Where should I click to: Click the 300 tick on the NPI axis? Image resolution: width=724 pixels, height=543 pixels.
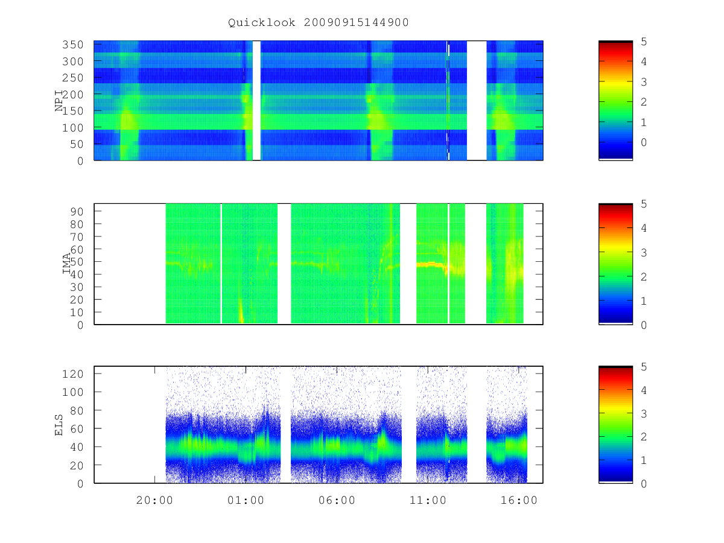tap(73, 62)
